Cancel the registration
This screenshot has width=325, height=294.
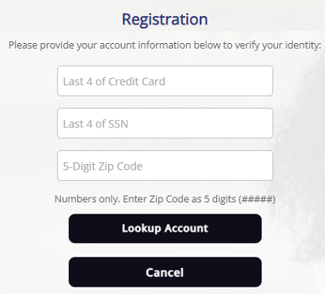point(165,272)
